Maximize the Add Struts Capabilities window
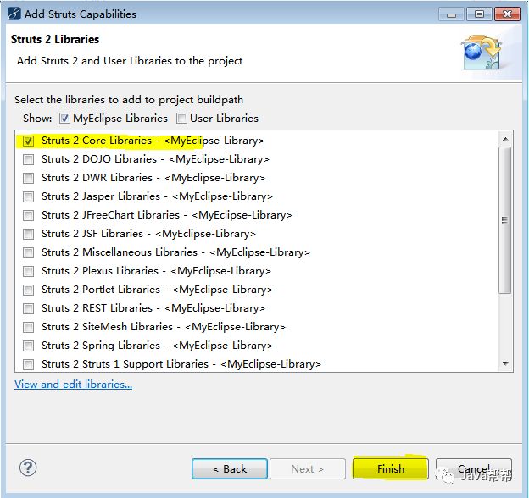This screenshot has height=498, width=529. pyautogui.click(x=479, y=14)
